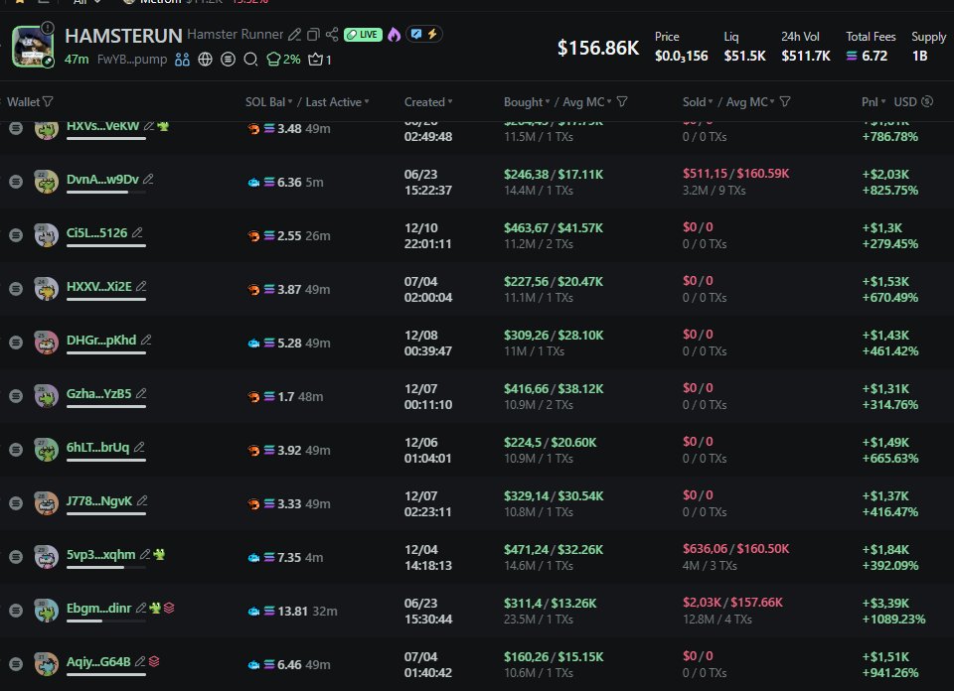Sort by Bought Avg MC

coord(587,101)
